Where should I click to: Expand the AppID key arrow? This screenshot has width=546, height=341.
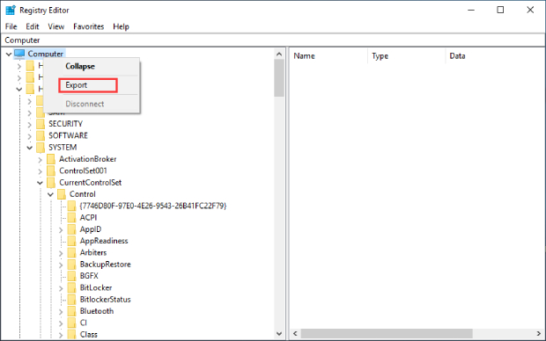point(61,229)
